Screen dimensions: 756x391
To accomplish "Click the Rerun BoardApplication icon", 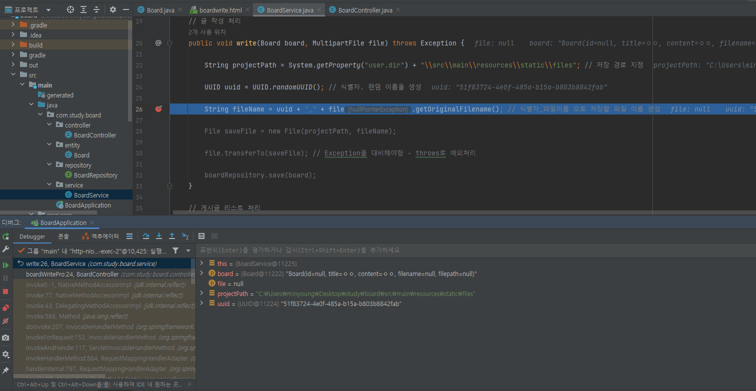I will tap(5, 236).
